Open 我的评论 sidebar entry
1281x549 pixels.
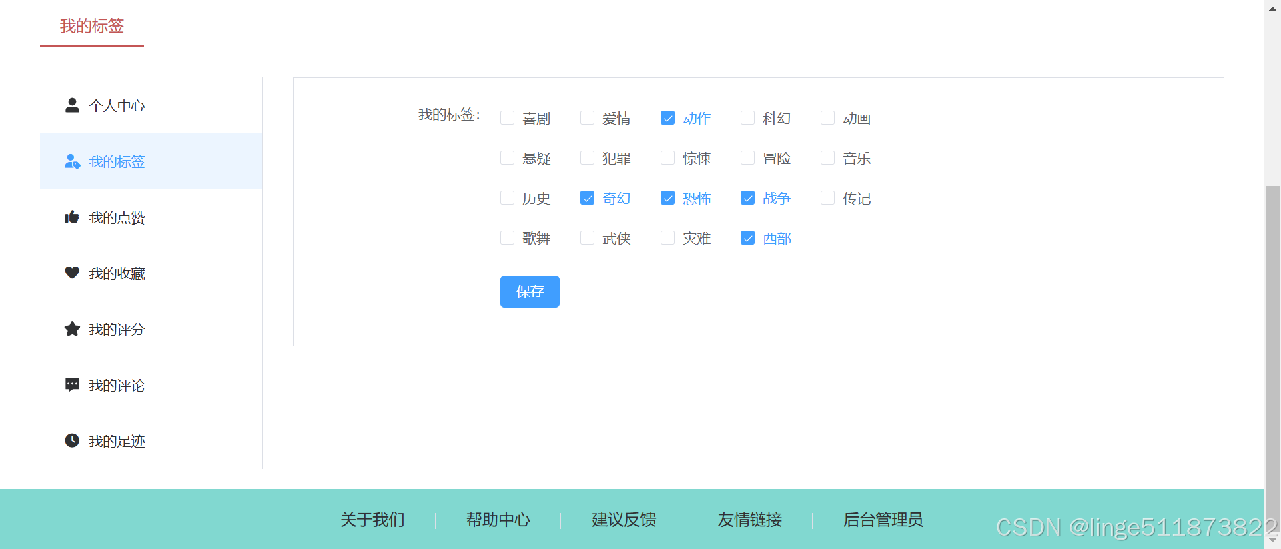pyautogui.click(x=151, y=385)
